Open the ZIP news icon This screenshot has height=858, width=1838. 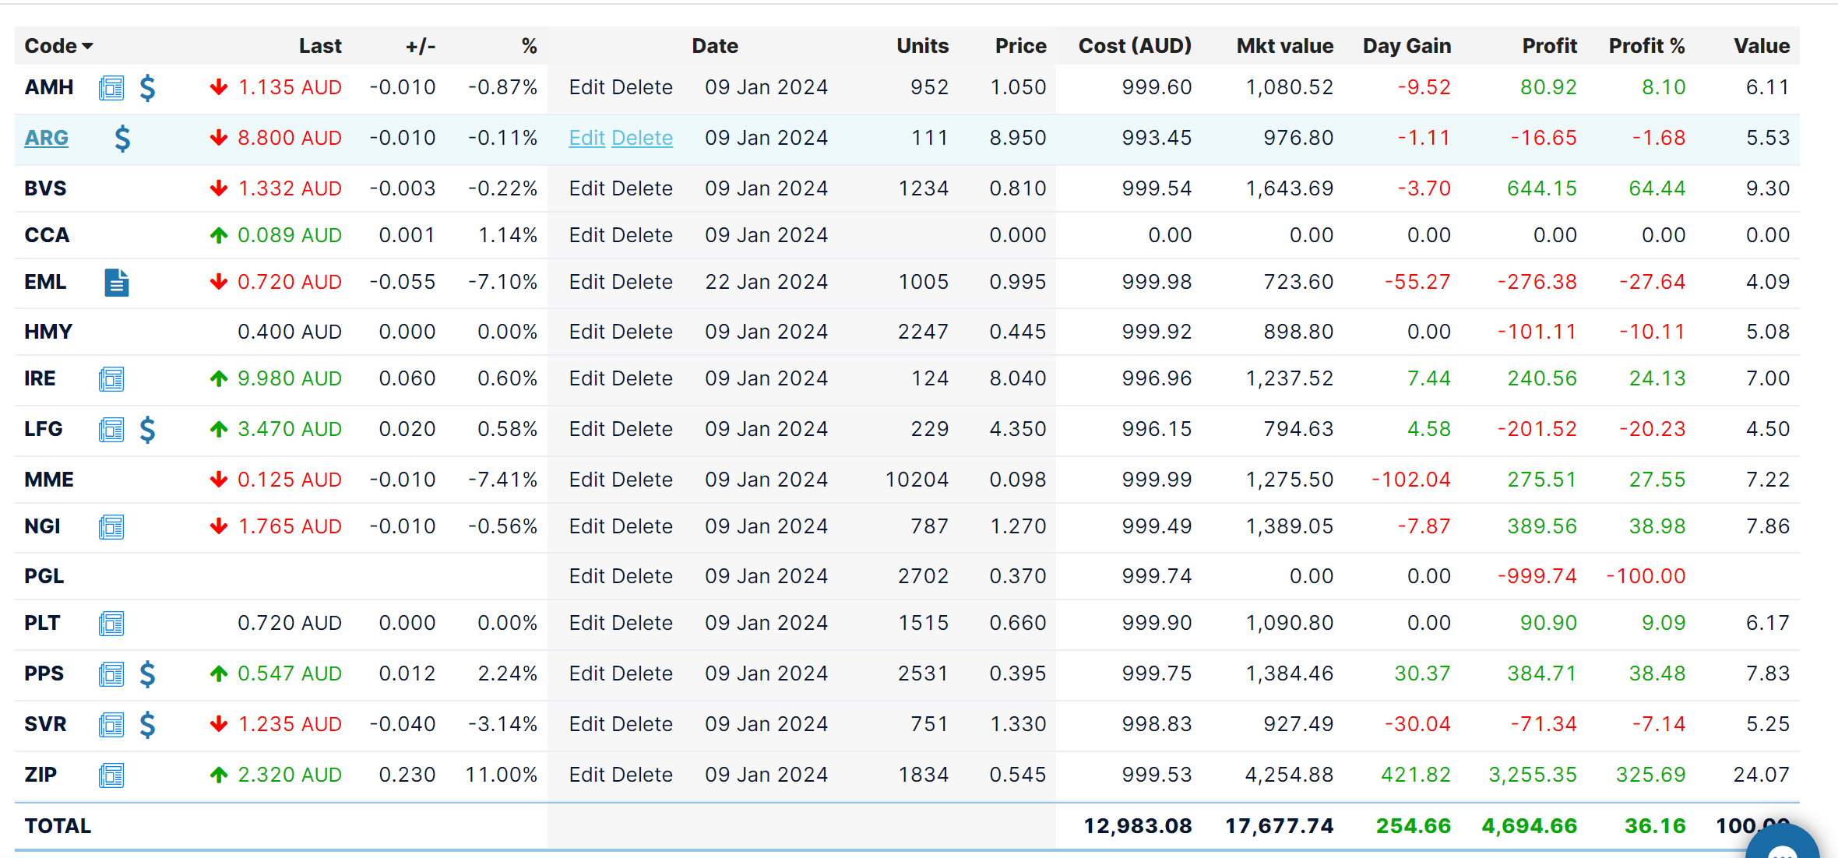coord(111,775)
